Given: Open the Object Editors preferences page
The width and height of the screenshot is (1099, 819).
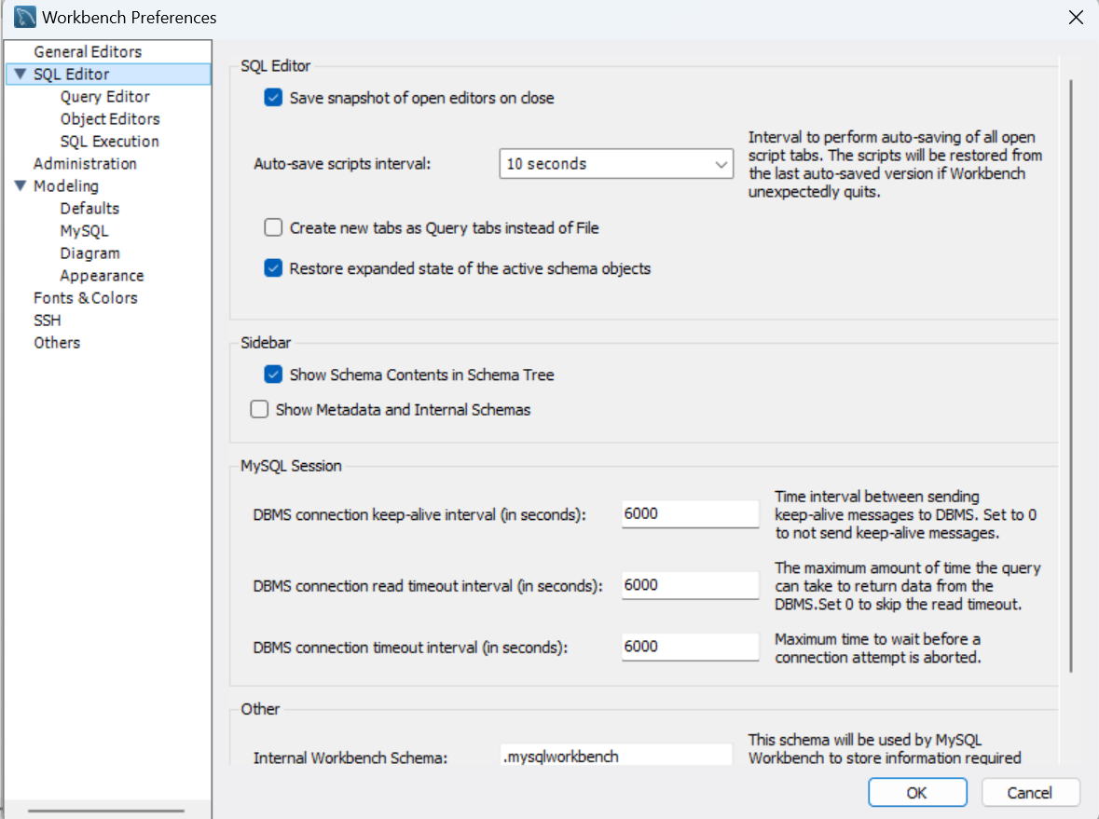Looking at the screenshot, I should tap(110, 119).
